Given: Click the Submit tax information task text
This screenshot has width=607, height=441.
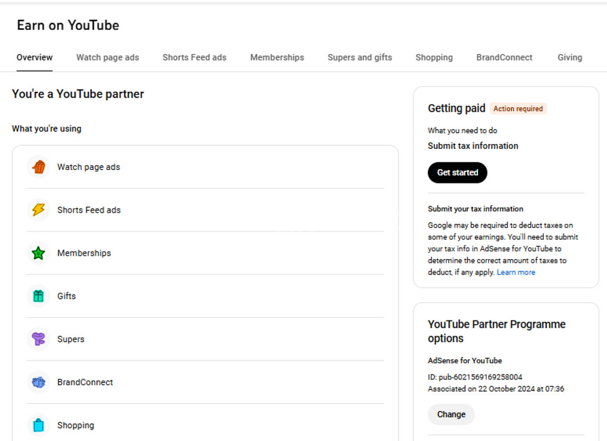Looking at the screenshot, I should (473, 146).
